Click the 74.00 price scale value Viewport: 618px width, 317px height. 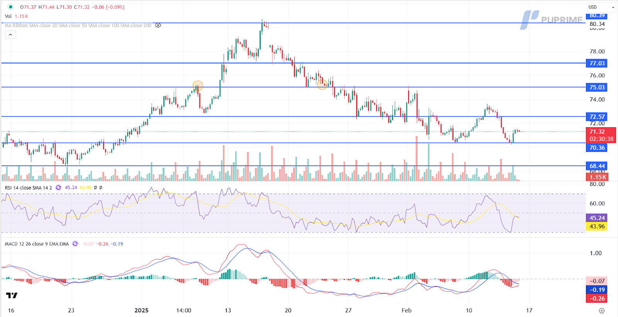597,99
